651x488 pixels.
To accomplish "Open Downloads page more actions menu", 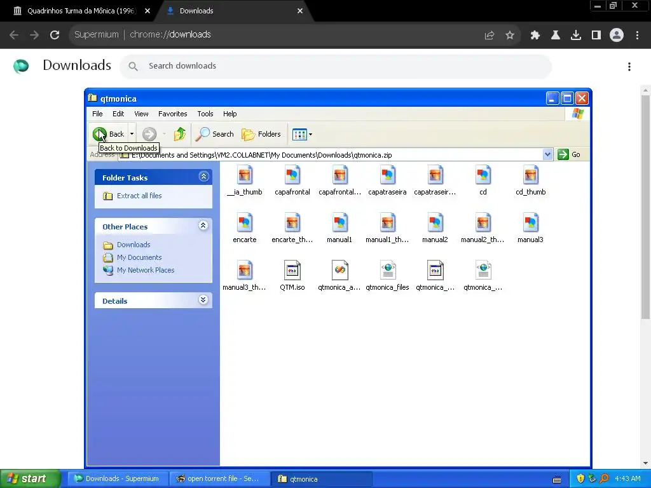I will pyautogui.click(x=629, y=67).
